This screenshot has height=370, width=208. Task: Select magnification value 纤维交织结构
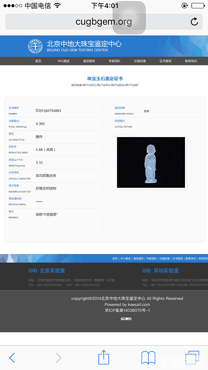tap(46, 188)
